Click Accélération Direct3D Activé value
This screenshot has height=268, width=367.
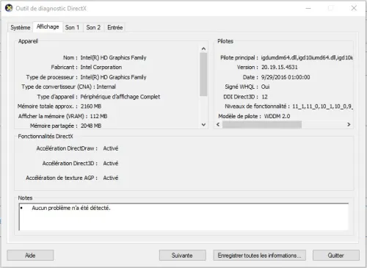(111, 163)
